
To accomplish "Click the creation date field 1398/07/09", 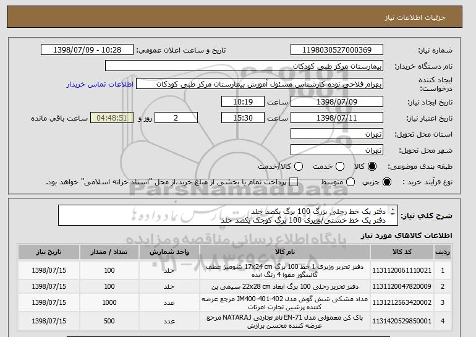I will click(337, 101).
